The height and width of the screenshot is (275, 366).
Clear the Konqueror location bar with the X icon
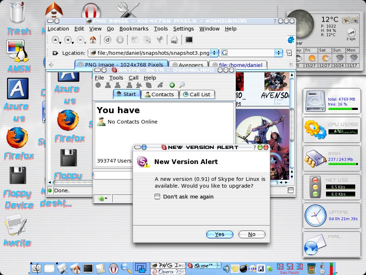click(55, 53)
